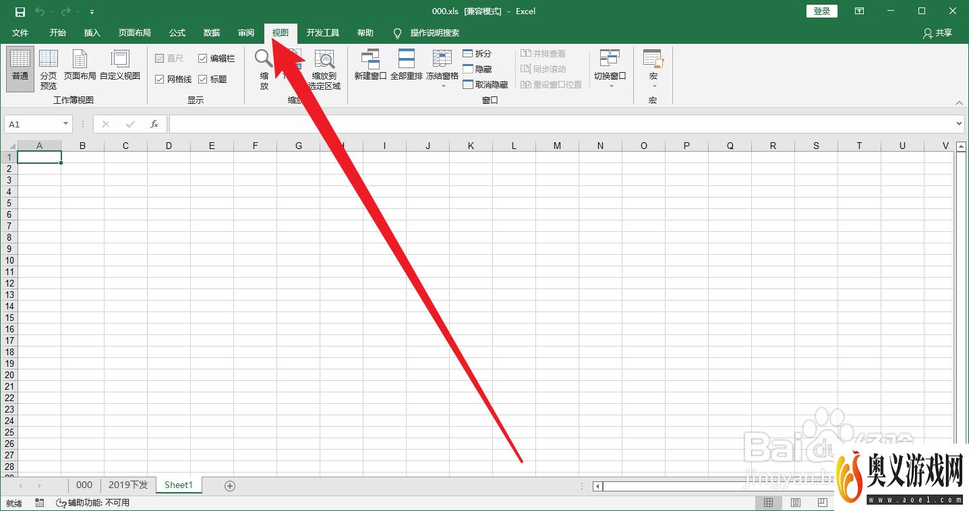Screen dimensions: 969x511
Task: Toggle the 网格线 gridlines checkbox
Action: coord(173,79)
